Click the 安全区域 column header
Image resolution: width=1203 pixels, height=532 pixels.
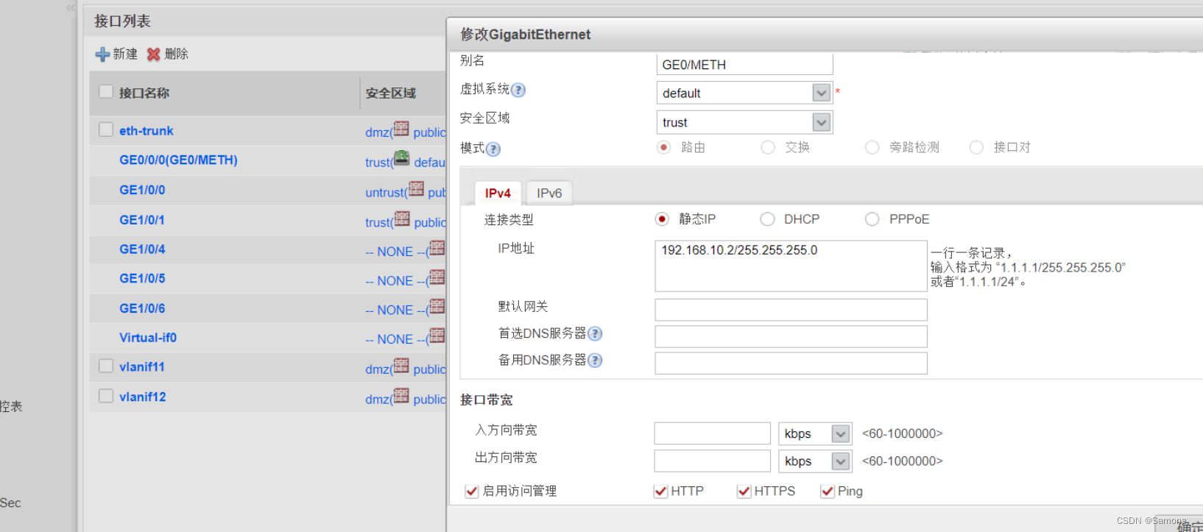[391, 93]
